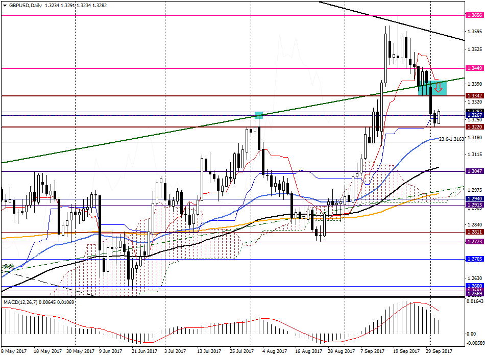Click the 25 Jul 2017 date label

click(241, 351)
